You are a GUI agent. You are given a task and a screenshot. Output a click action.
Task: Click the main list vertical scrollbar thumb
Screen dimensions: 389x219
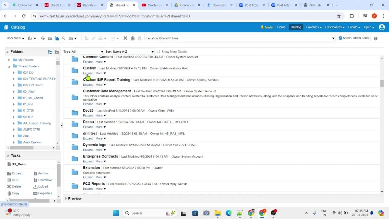[x=382, y=83]
